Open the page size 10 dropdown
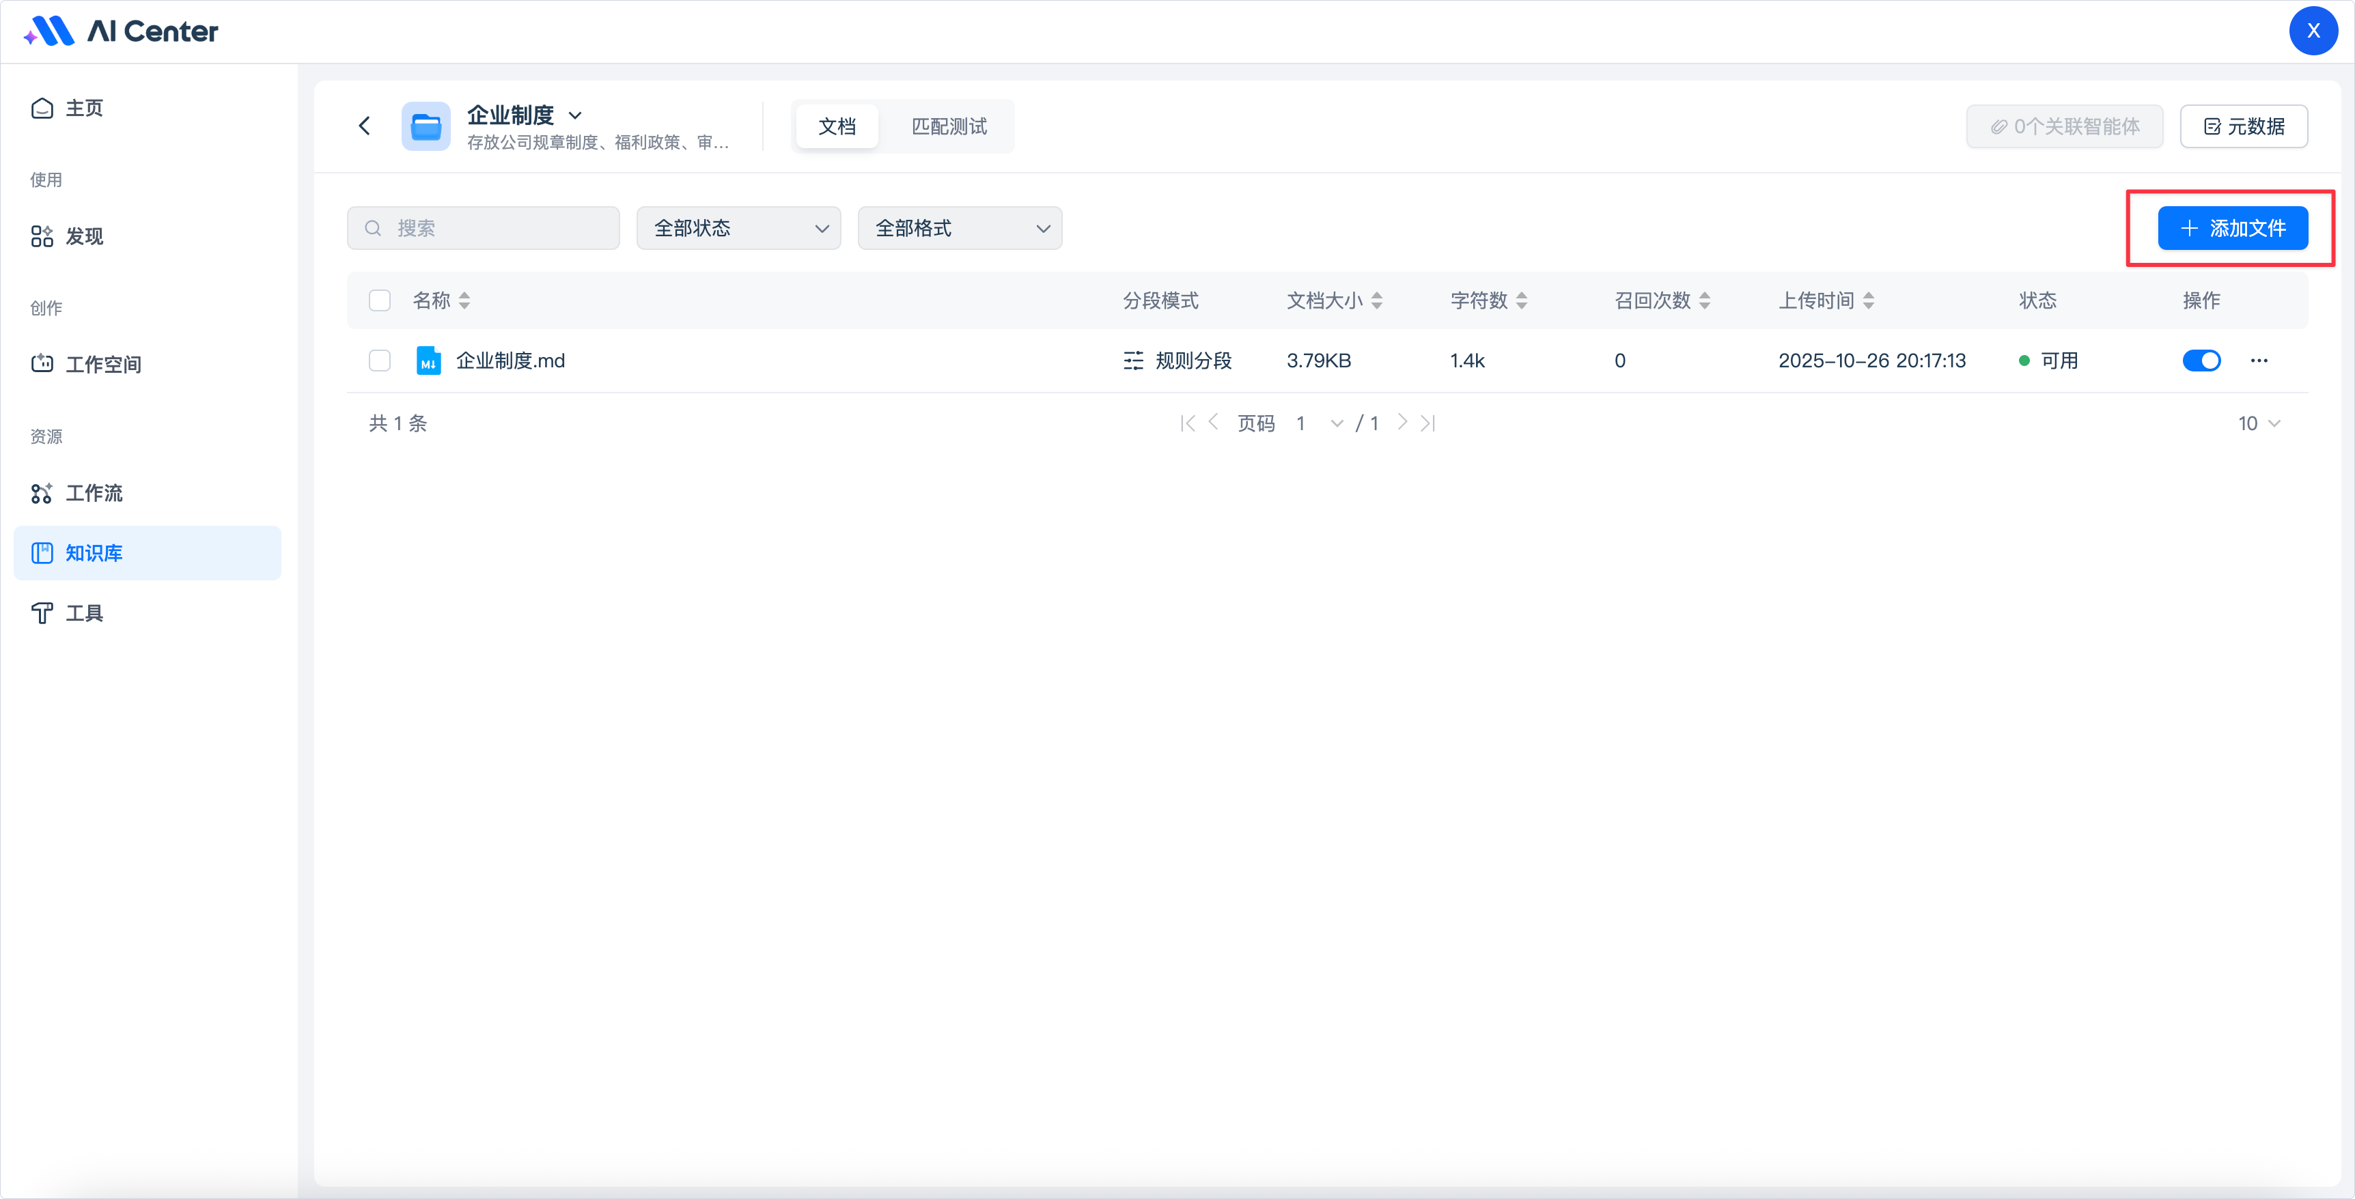The height and width of the screenshot is (1199, 2355). (2259, 423)
